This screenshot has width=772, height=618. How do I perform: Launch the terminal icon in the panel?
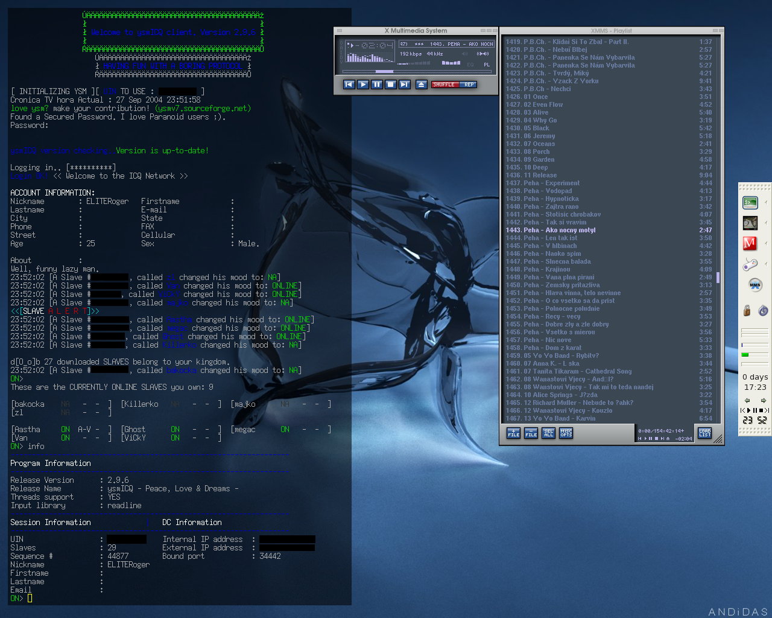point(750,203)
